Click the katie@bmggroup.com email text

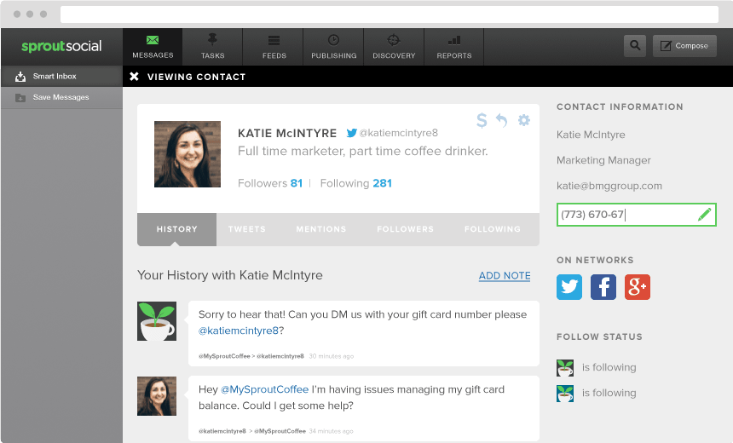coord(609,186)
